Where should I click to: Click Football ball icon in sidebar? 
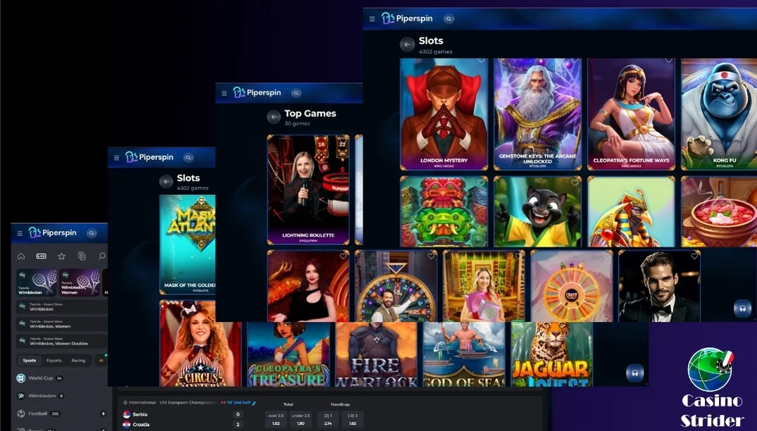[x=20, y=413]
